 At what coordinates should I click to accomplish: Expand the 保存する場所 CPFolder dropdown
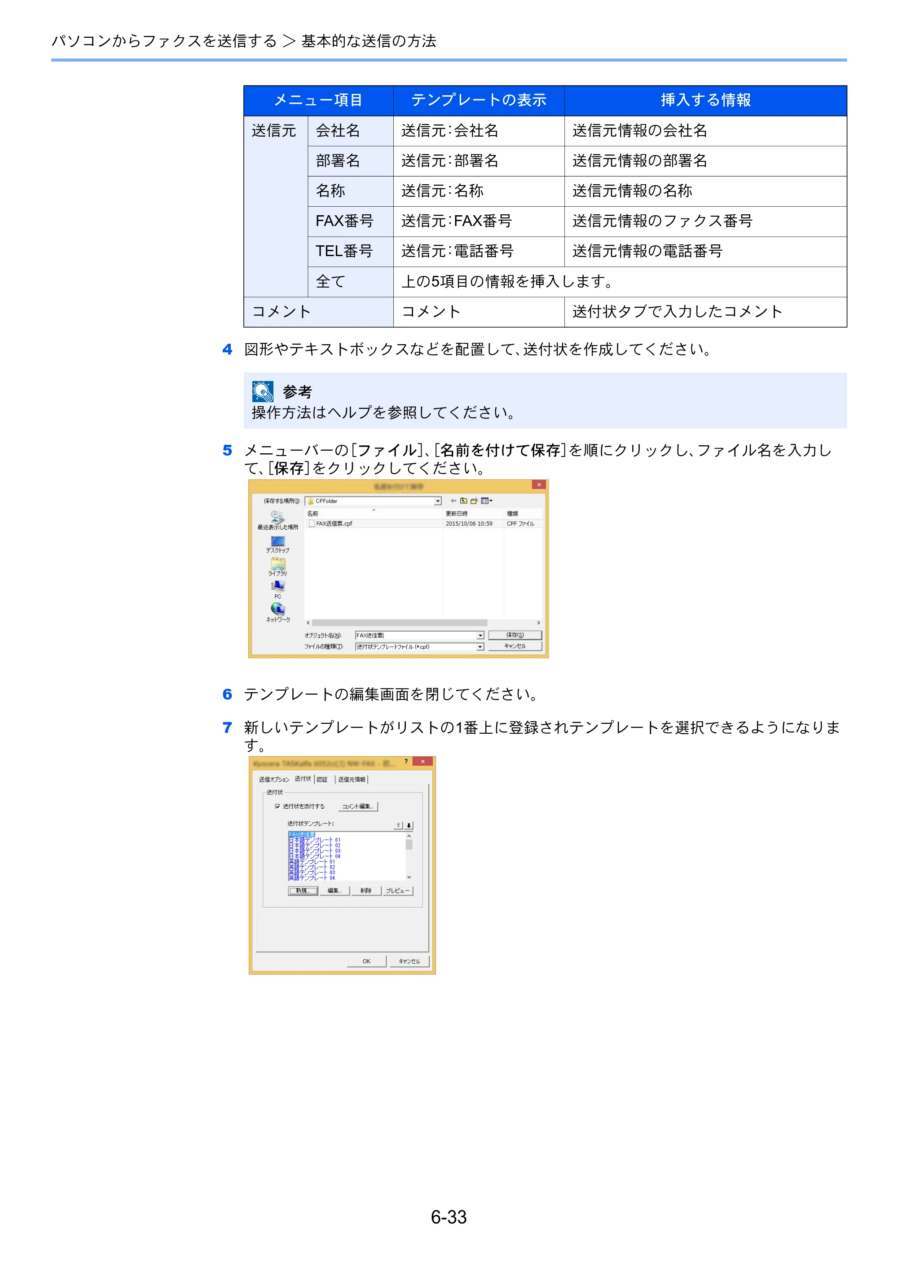click(437, 501)
